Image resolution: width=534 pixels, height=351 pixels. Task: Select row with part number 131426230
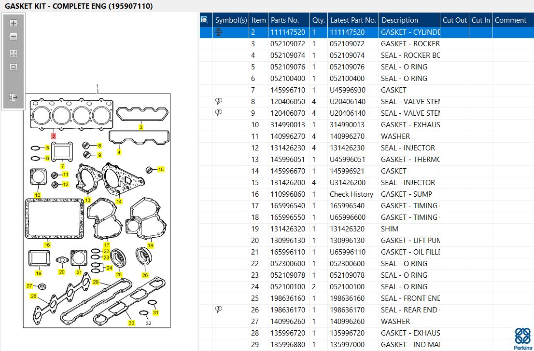tap(367, 148)
